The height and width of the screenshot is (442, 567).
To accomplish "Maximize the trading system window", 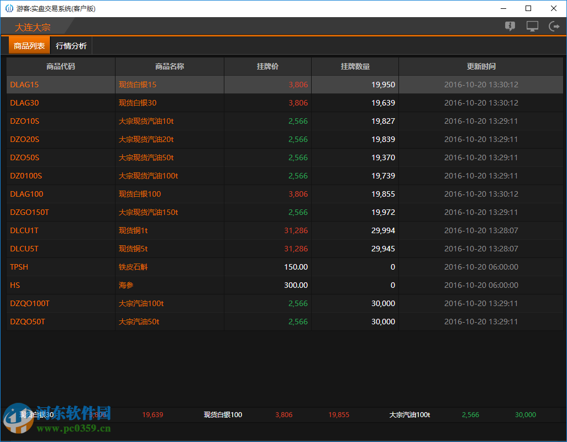I will click(528, 8).
